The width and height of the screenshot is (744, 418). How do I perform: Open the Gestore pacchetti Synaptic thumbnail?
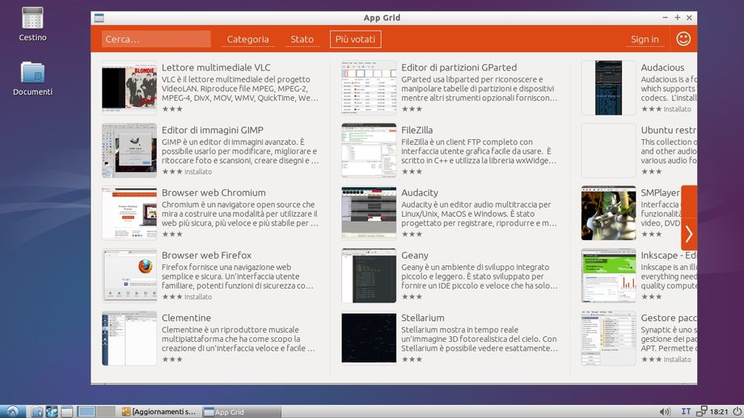(608, 338)
